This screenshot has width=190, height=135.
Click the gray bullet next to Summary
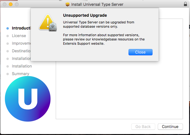[8, 74]
